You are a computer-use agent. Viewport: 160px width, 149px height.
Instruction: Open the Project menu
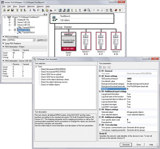[22, 6]
